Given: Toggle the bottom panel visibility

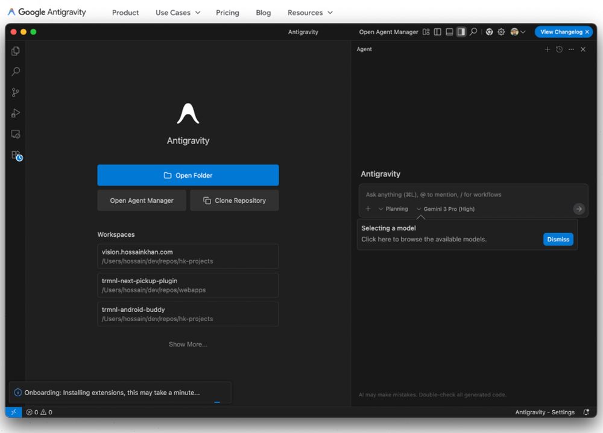Looking at the screenshot, I should tap(449, 32).
